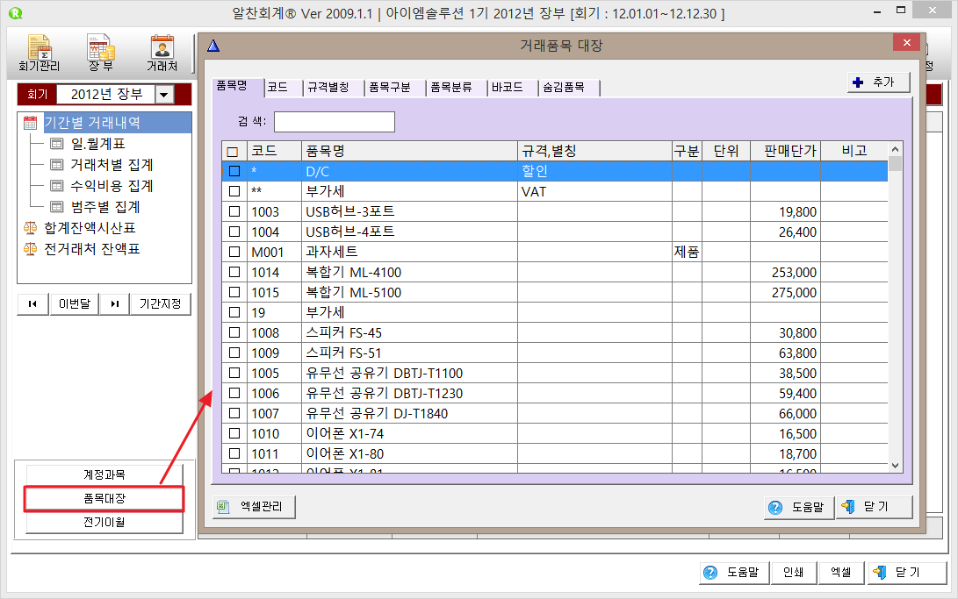Click the item list vertical scrollbar up arrow
This screenshot has width=958, height=599.
pyautogui.click(x=895, y=149)
